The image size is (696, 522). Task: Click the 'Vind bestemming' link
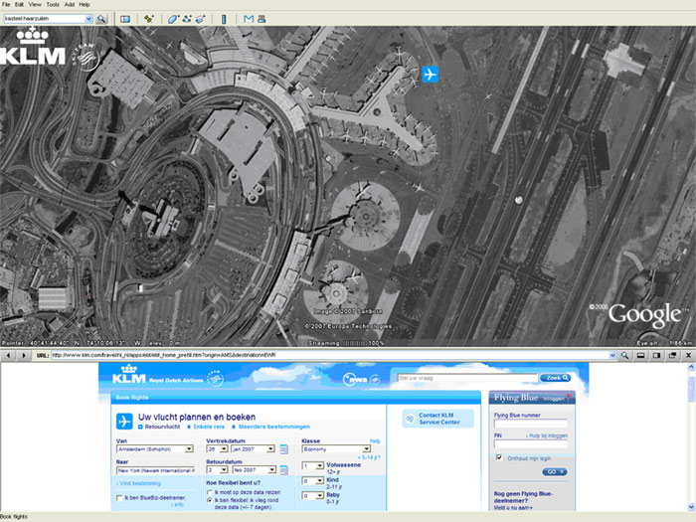(x=139, y=483)
